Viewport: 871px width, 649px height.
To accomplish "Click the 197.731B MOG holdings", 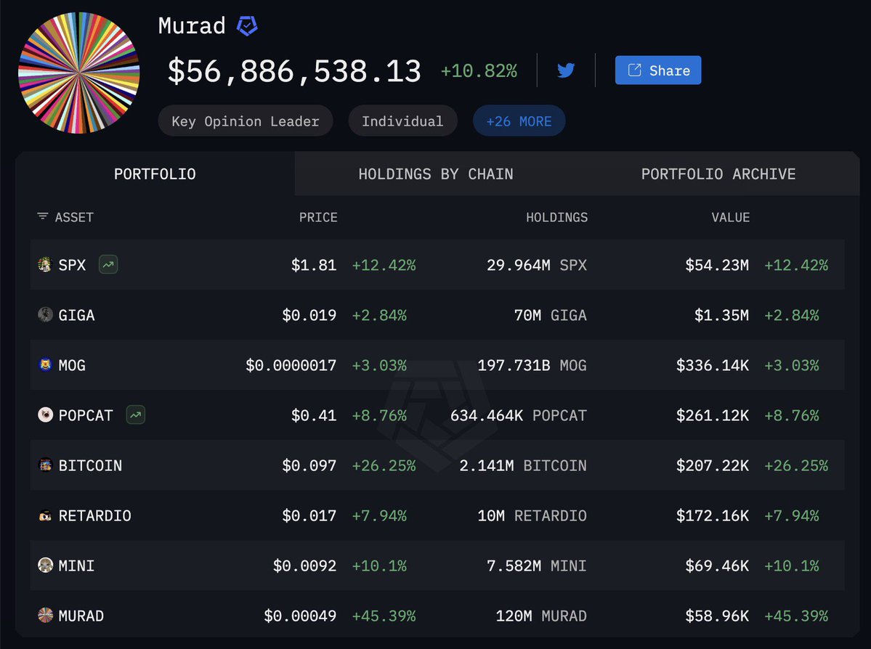I will [x=532, y=365].
